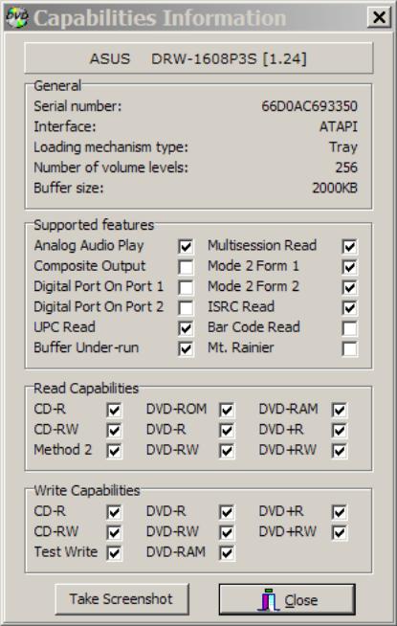Click the ASUS DRW-1608P3S [1.24] drive label
The image size is (397, 626).
(x=198, y=59)
